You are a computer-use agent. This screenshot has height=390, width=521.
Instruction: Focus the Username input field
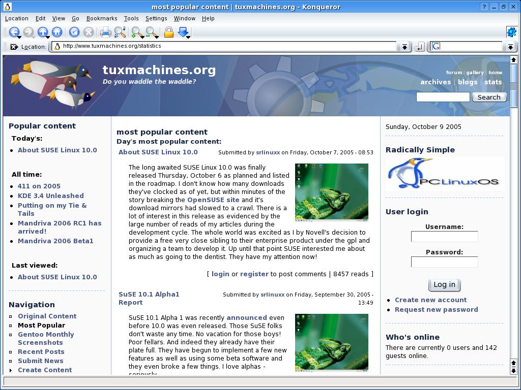point(444,237)
